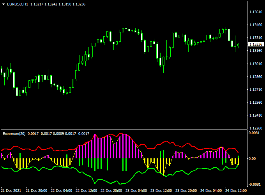Click the 1.12710 price scale value
This screenshot has width=265, height=195.
(256, 89)
